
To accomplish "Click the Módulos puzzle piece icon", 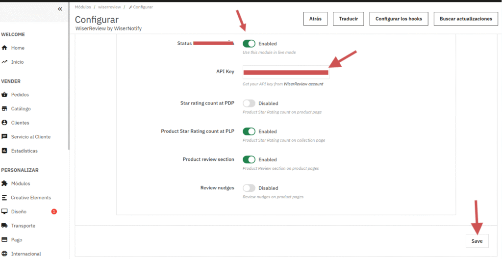I will click(x=4, y=183).
